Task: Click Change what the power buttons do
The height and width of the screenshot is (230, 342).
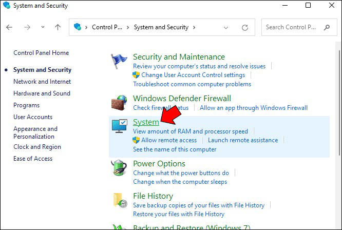Action: [181, 173]
